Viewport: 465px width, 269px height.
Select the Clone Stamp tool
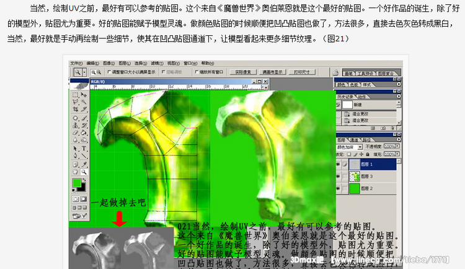pos(75,125)
